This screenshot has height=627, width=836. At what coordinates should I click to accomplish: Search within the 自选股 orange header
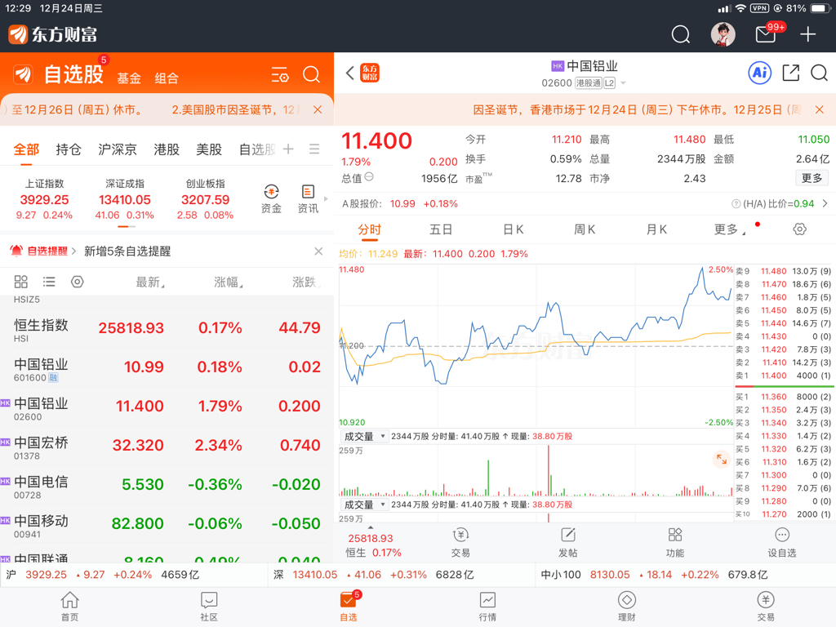click(311, 74)
